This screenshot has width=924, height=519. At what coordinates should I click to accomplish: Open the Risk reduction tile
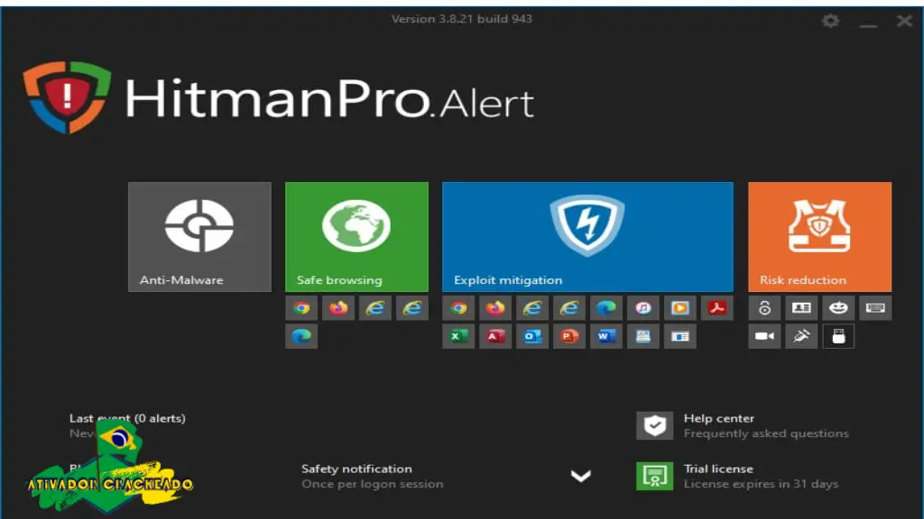[819, 237]
